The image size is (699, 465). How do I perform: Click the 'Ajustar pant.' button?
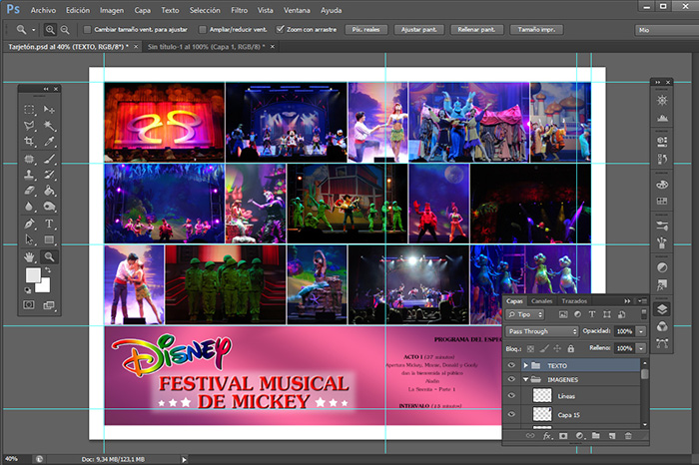coord(419,30)
